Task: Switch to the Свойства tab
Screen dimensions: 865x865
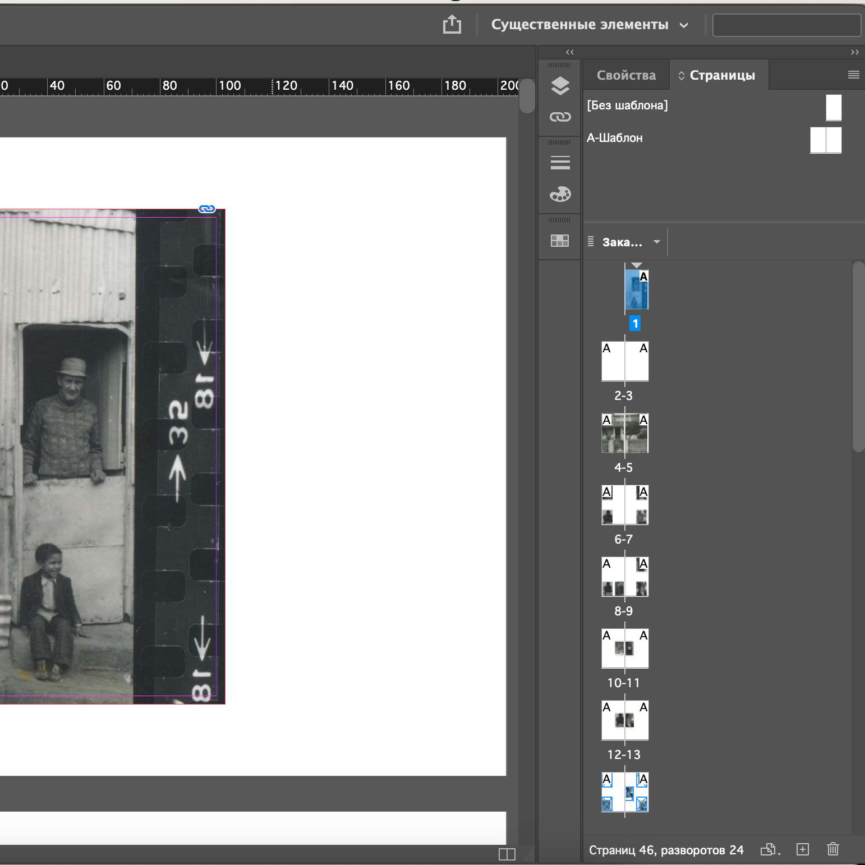Action: 626,75
